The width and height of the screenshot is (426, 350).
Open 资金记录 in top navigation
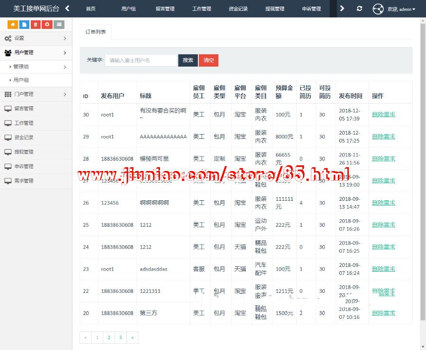(x=238, y=9)
